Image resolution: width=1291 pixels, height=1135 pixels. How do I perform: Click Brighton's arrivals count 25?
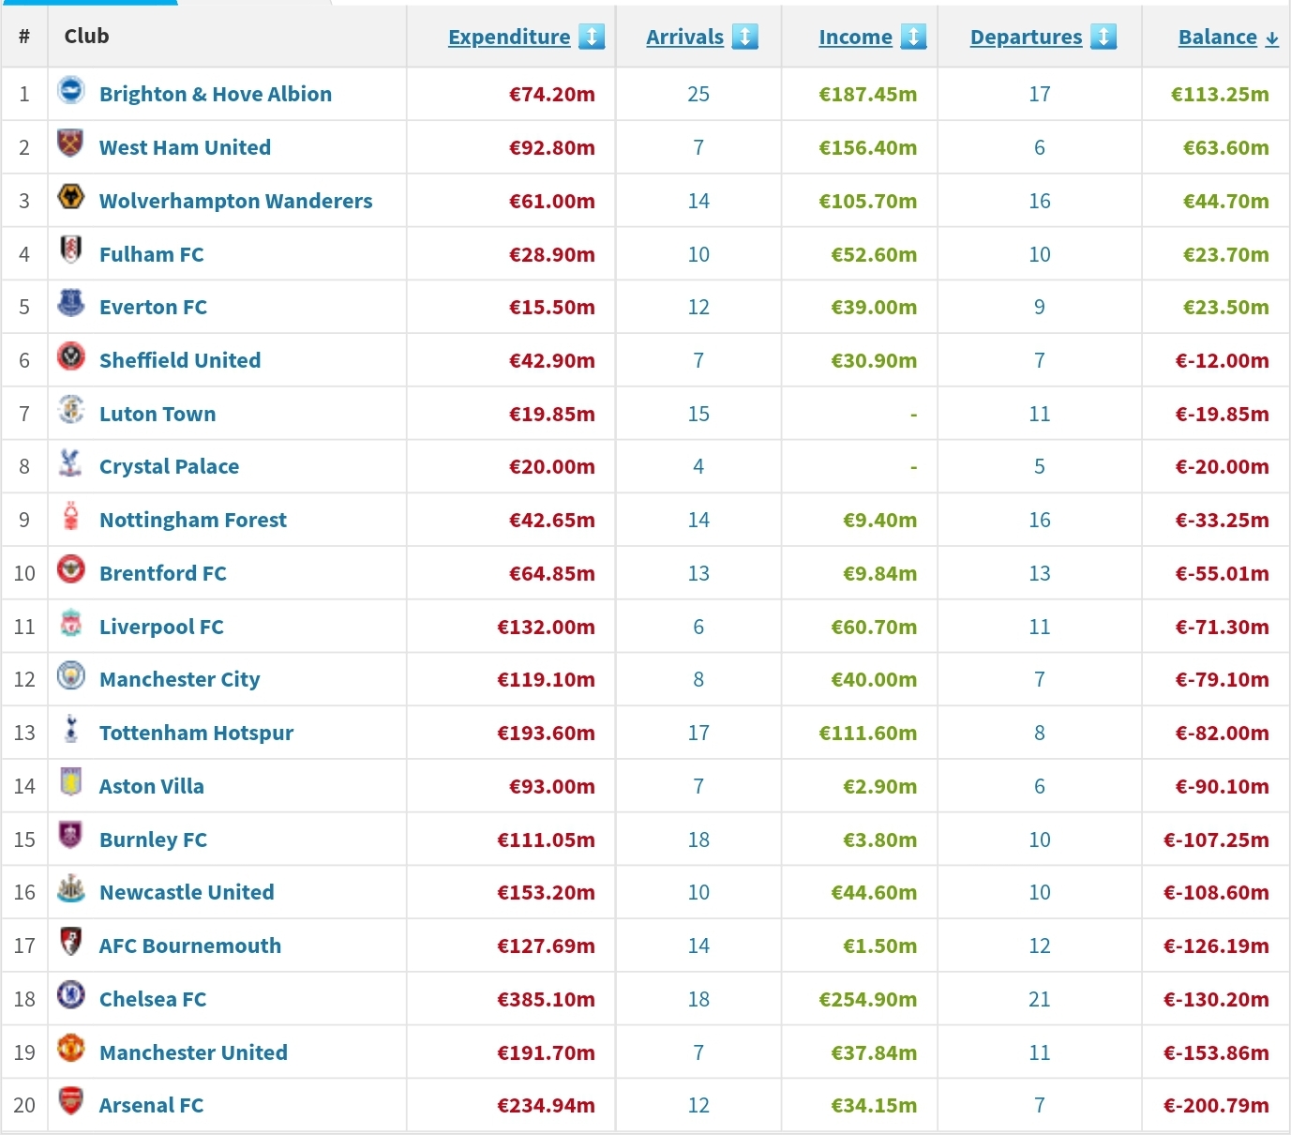(698, 94)
